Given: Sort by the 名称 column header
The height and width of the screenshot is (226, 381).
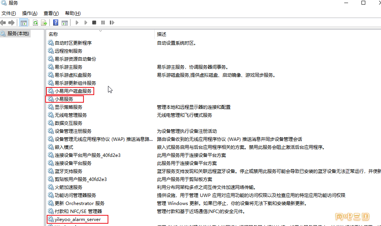Looking at the screenshot, I should coord(53,34).
